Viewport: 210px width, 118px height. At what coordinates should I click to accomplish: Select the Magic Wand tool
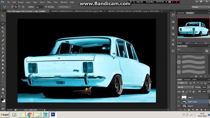[x=3, y=28]
